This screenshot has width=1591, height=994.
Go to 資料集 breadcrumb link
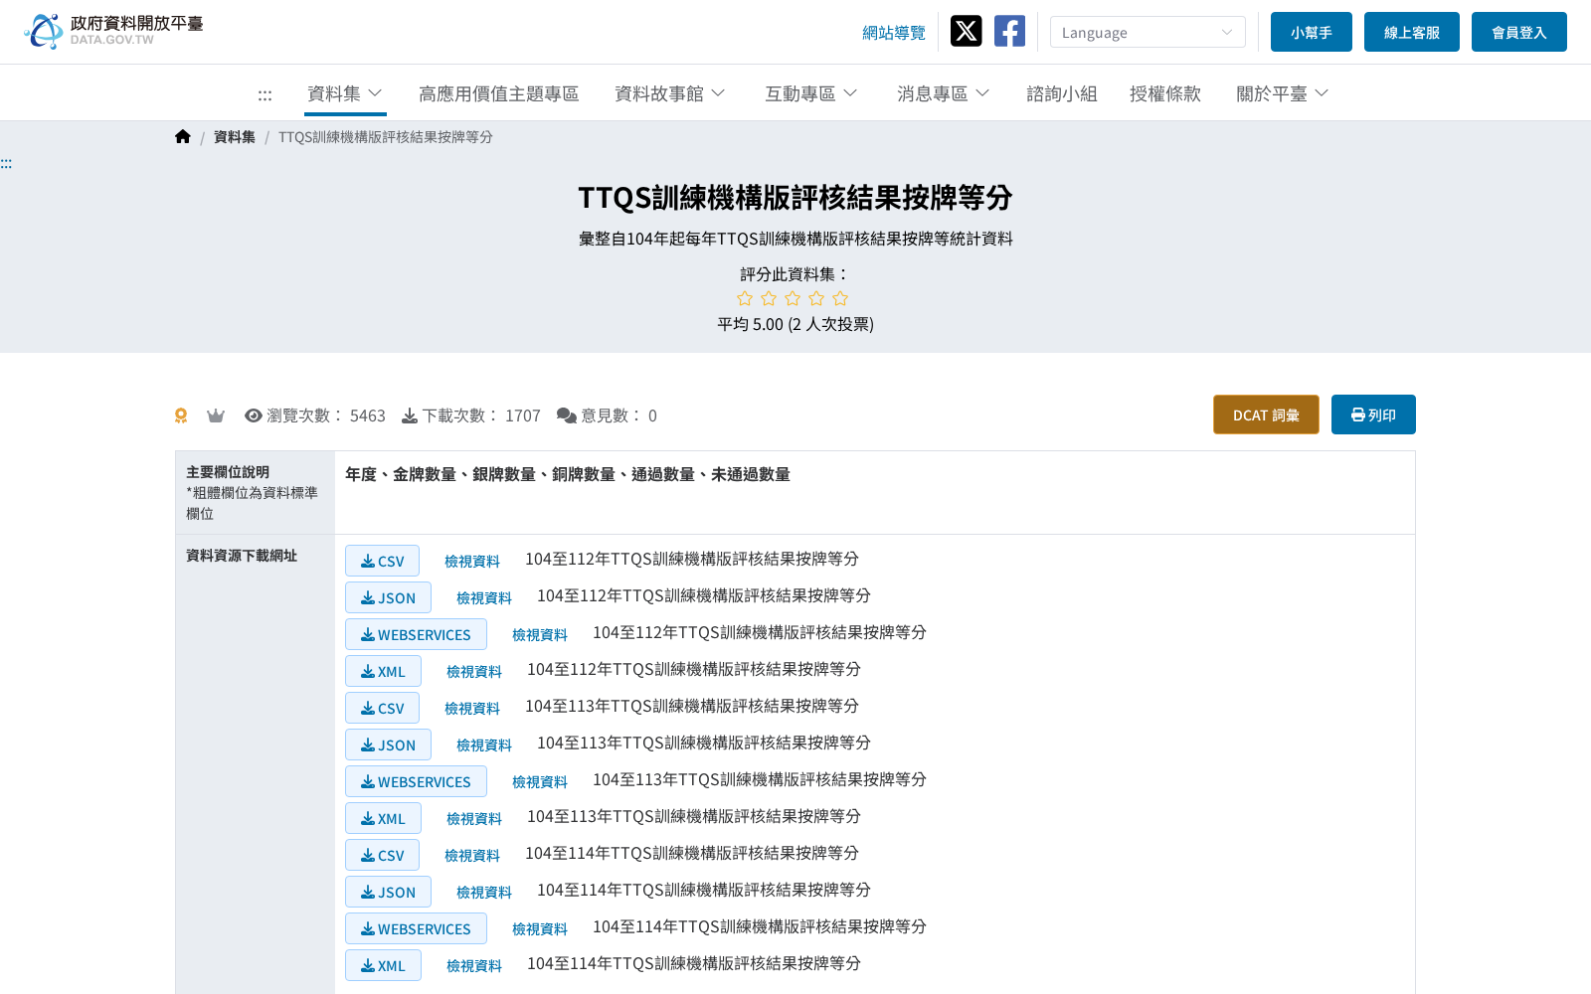coord(235,137)
